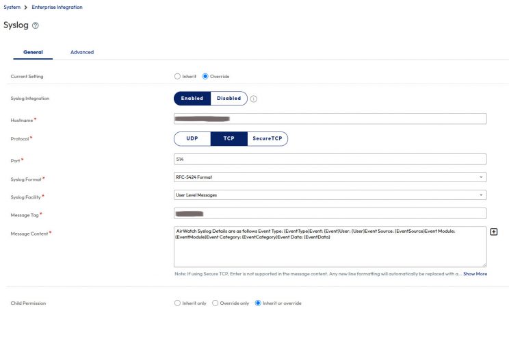Set Syslog Integration to Disabled
The height and width of the screenshot is (339, 509).
click(x=229, y=98)
